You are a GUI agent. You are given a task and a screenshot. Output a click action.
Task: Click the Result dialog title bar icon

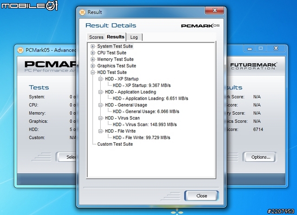point(82,12)
